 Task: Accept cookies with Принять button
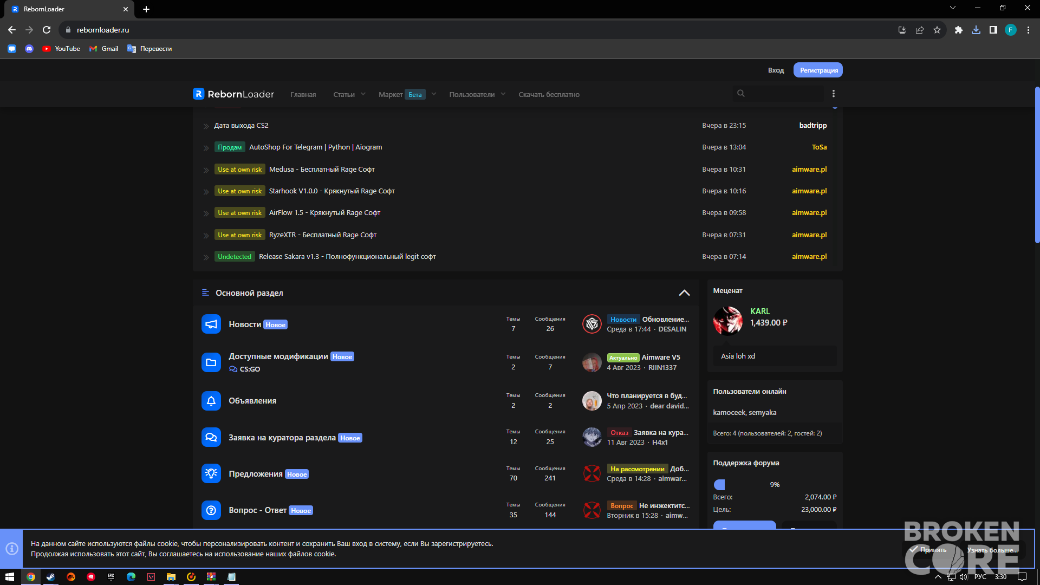(928, 549)
